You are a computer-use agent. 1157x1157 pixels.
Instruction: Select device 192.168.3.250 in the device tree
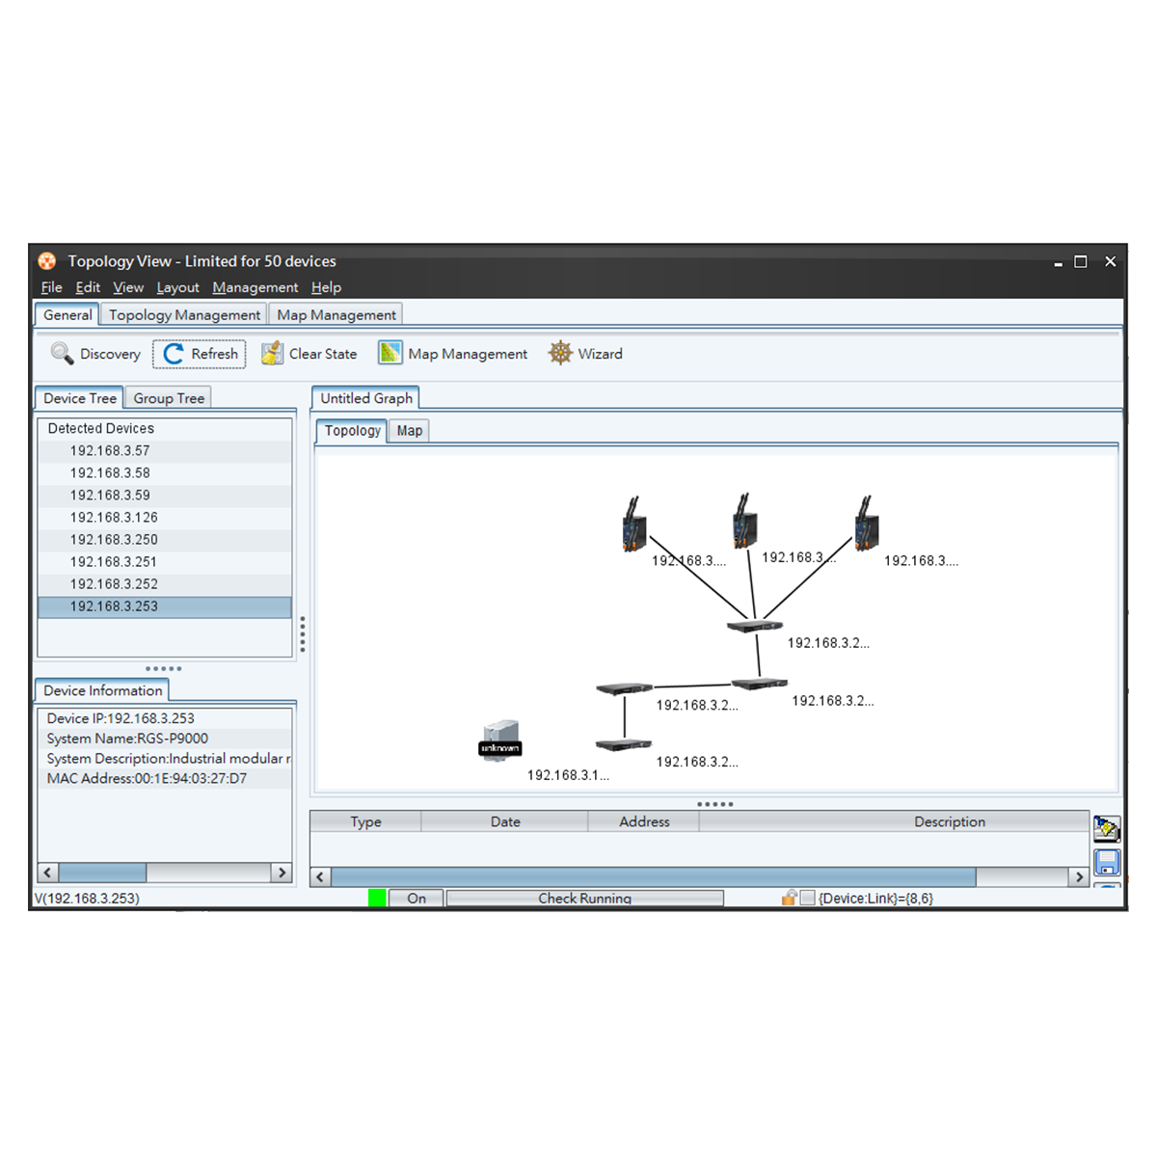coord(165,540)
